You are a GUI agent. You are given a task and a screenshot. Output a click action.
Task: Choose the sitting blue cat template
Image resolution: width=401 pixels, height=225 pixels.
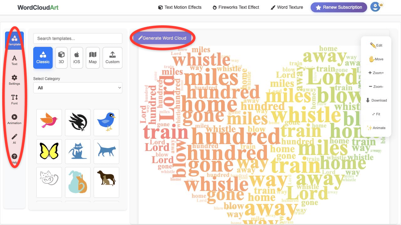[78, 152]
